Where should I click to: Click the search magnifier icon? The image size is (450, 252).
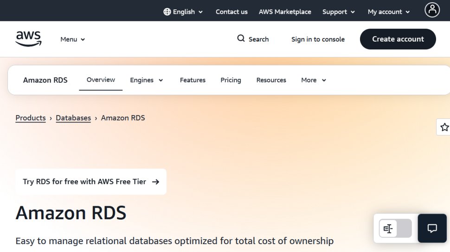coord(241,38)
